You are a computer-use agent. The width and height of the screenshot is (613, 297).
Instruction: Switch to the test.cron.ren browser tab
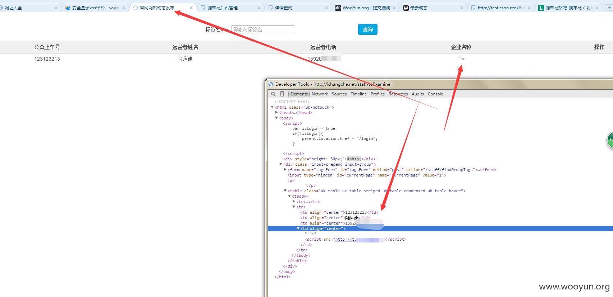(500, 8)
